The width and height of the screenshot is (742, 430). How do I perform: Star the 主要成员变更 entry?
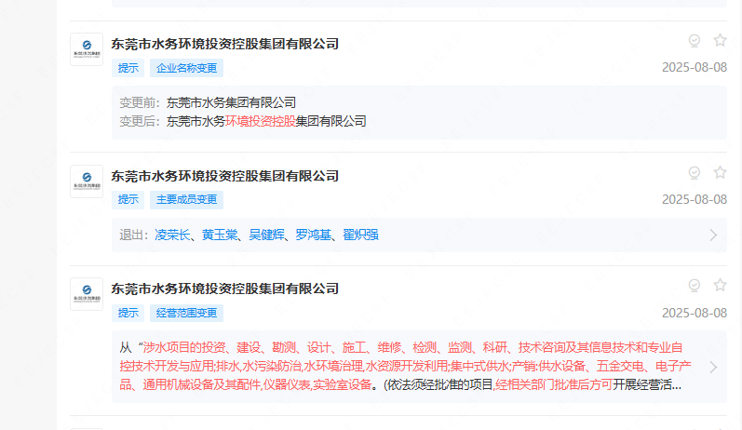720,172
